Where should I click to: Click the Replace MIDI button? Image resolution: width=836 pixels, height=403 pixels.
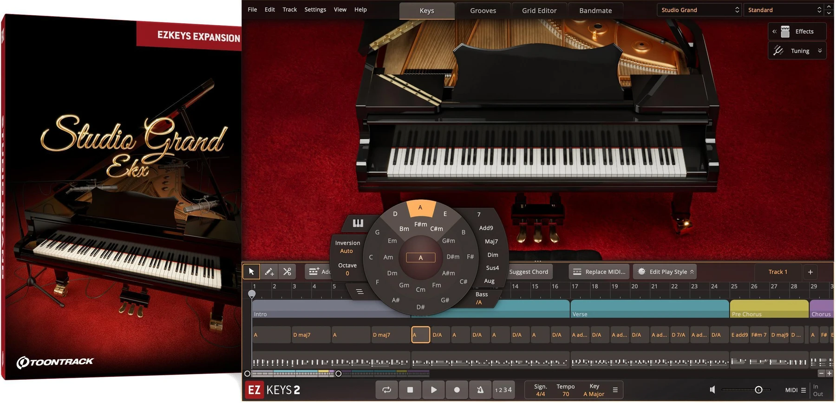[x=600, y=272]
